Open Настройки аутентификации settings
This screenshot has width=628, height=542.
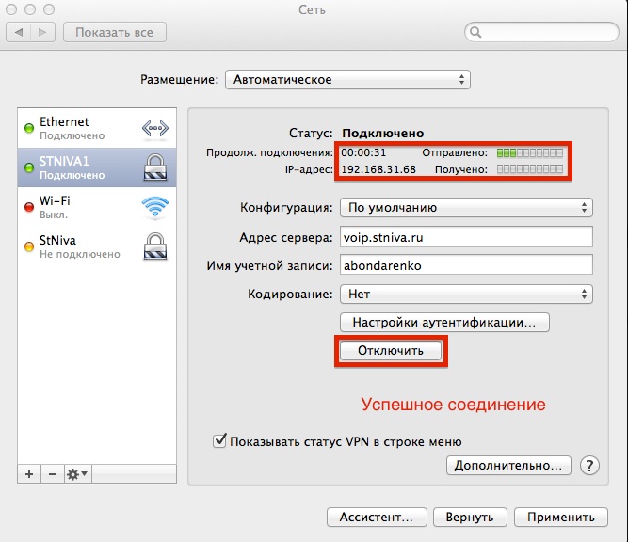(x=443, y=322)
